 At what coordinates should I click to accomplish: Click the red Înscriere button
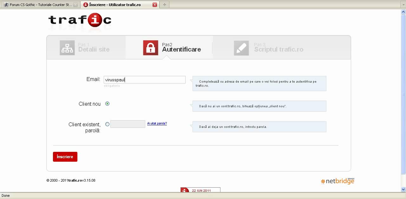pyautogui.click(x=65, y=157)
